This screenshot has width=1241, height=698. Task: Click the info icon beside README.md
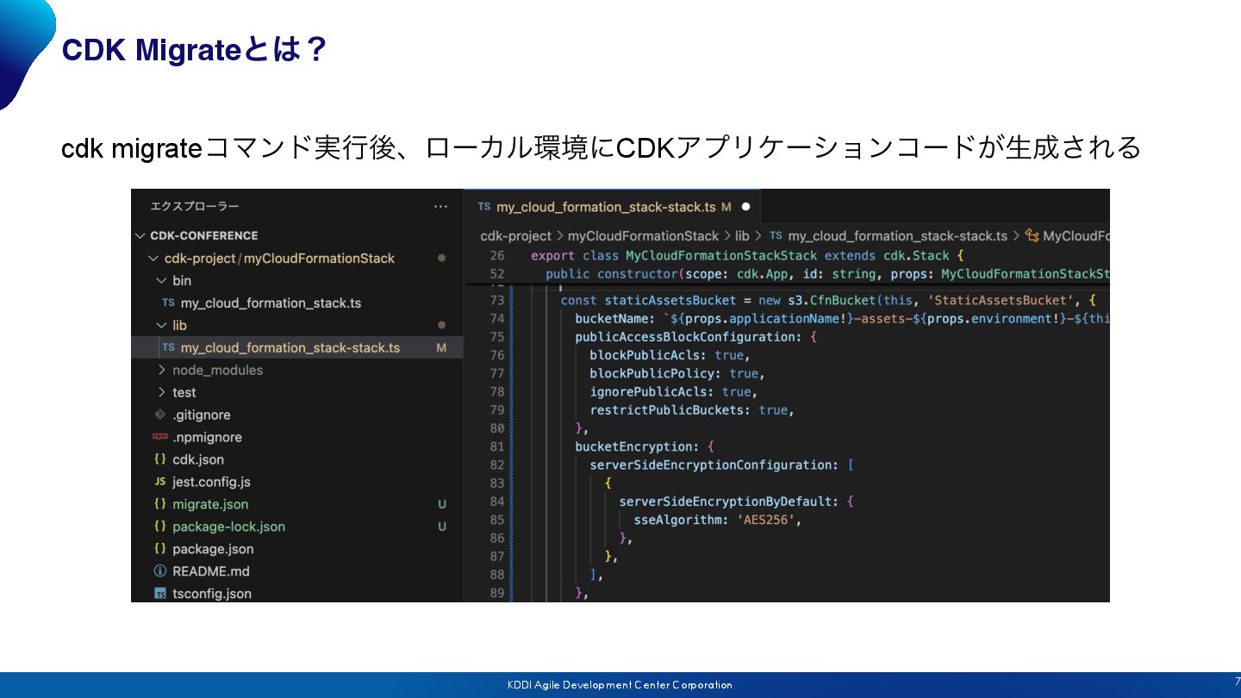click(x=159, y=571)
